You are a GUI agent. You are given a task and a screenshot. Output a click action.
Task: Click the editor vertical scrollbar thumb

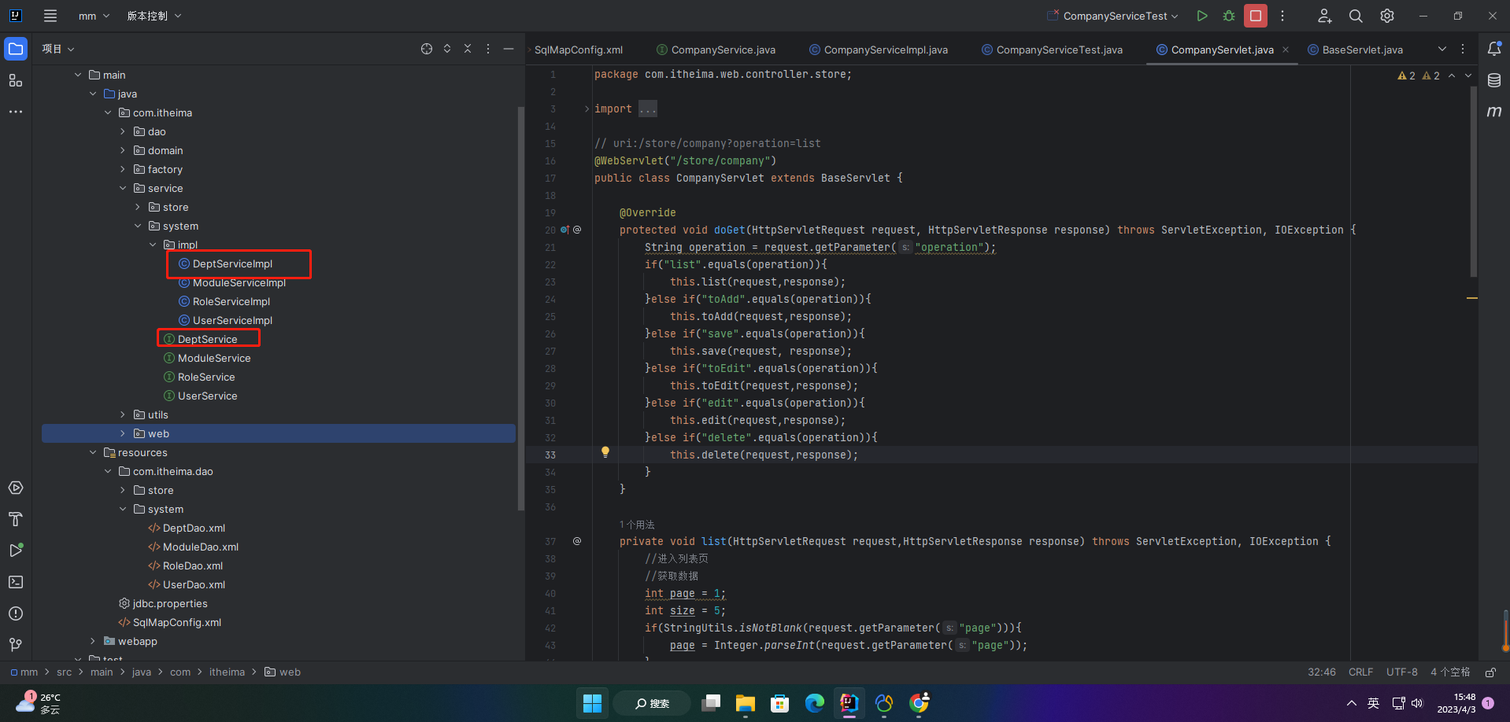1473,181
